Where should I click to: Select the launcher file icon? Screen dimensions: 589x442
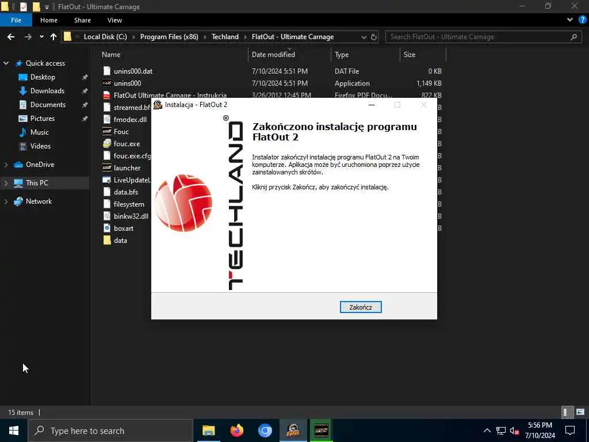tap(107, 168)
